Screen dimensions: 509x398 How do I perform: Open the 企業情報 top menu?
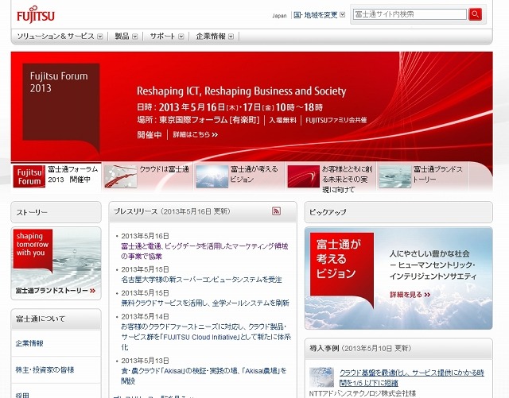[x=211, y=37]
